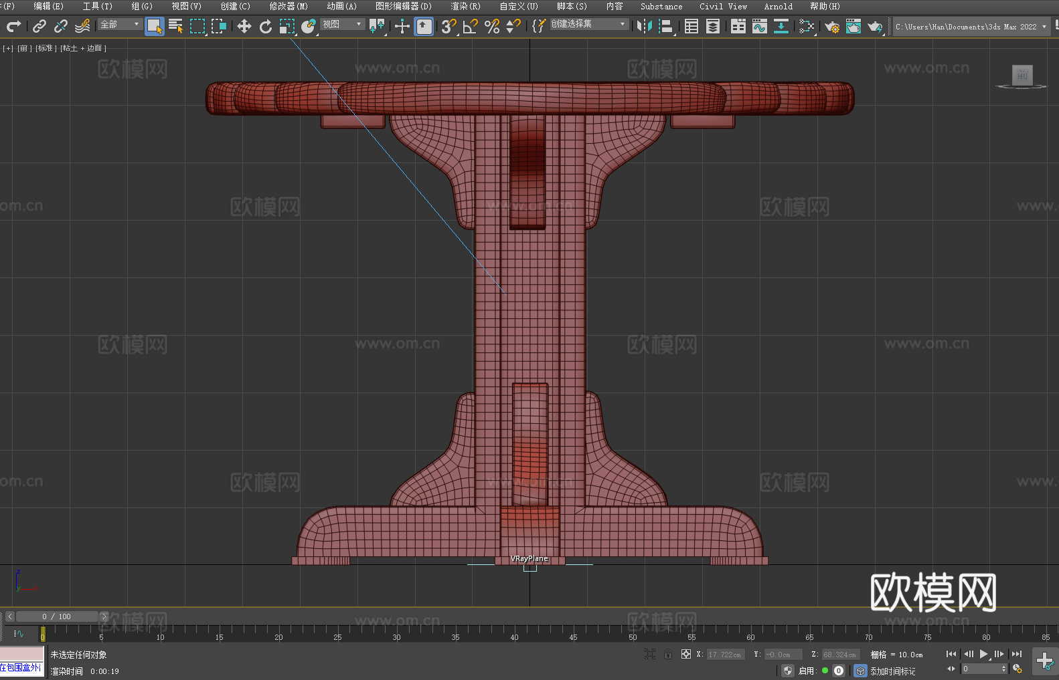Open reference coordinate system dropdown 视图
This screenshot has height=680, width=1059.
(342, 24)
